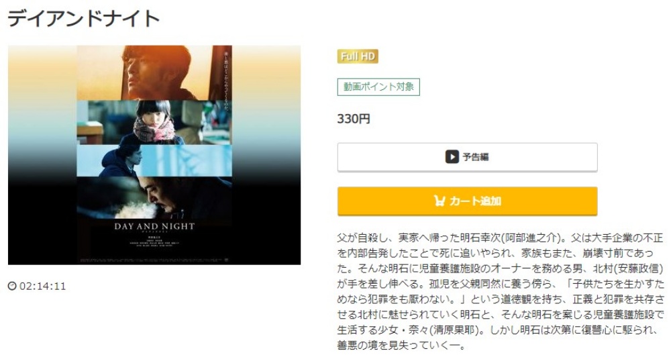
Task: Click the poster panel with smoking man
Action: (154, 198)
